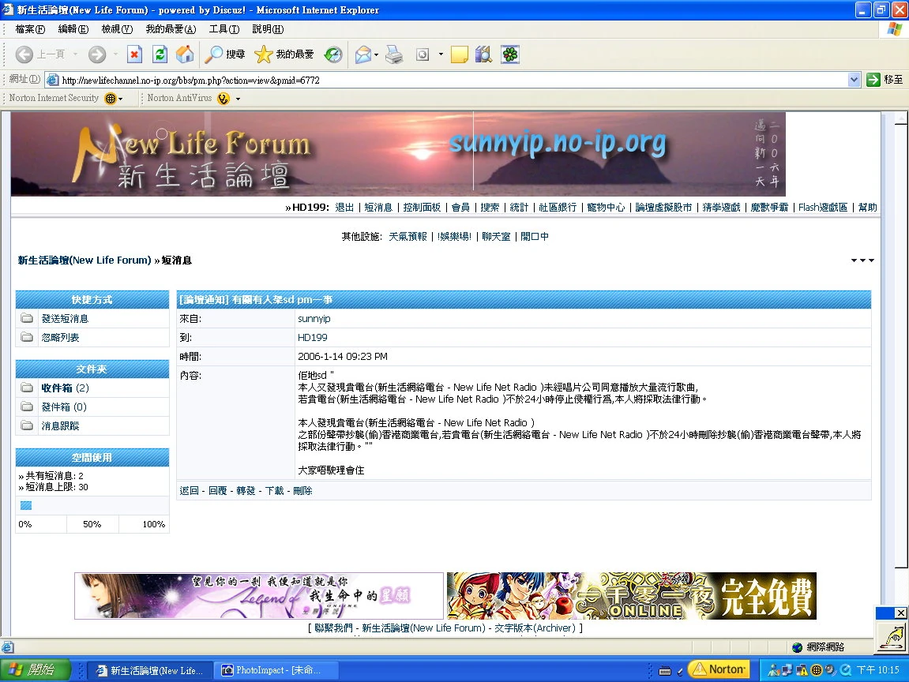Open 天氣預報 weather link
This screenshot has width=909, height=682.
(408, 237)
